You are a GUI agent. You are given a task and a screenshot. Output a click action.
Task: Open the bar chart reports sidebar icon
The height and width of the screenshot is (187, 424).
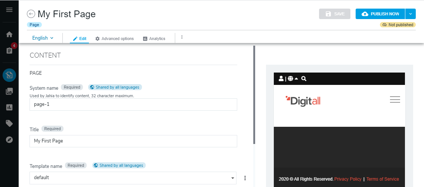coord(9,107)
